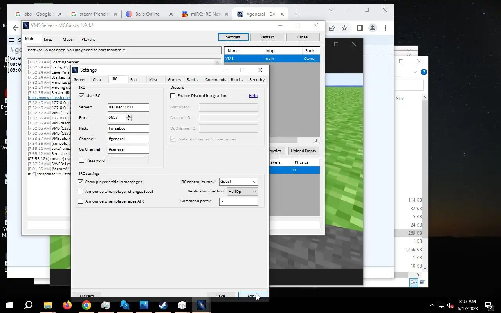This screenshot has height=313, width=501.
Task: Click the Op Channel input field
Action: pos(128,149)
